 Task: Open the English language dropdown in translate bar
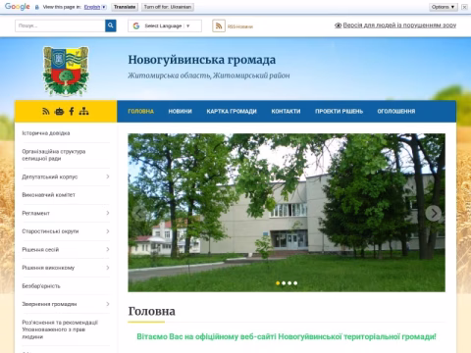95,7
